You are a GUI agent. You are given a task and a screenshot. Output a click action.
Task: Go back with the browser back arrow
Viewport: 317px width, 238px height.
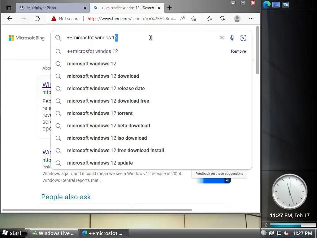pos(10,19)
